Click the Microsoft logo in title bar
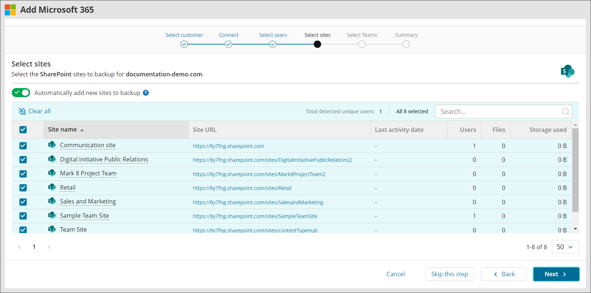Screen dimensions: 591x293 tap(10, 10)
